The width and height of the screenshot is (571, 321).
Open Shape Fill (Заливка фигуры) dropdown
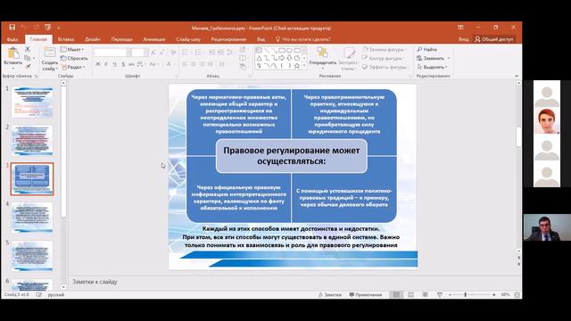[x=385, y=49]
